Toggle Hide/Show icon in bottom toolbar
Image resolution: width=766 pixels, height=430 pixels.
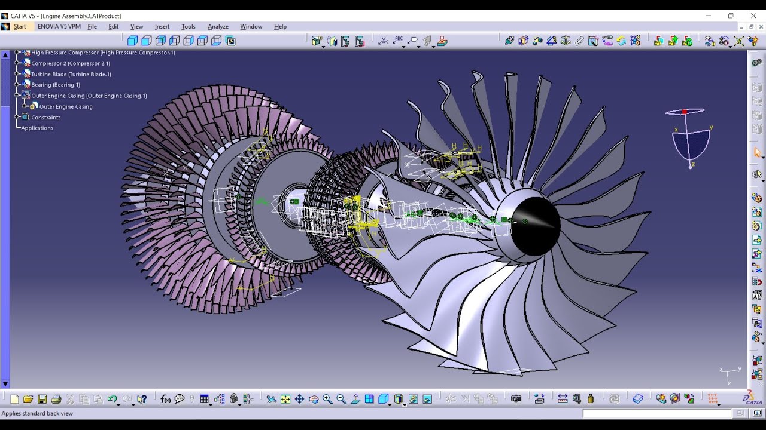pyautogui.click(x=413, y=399)
